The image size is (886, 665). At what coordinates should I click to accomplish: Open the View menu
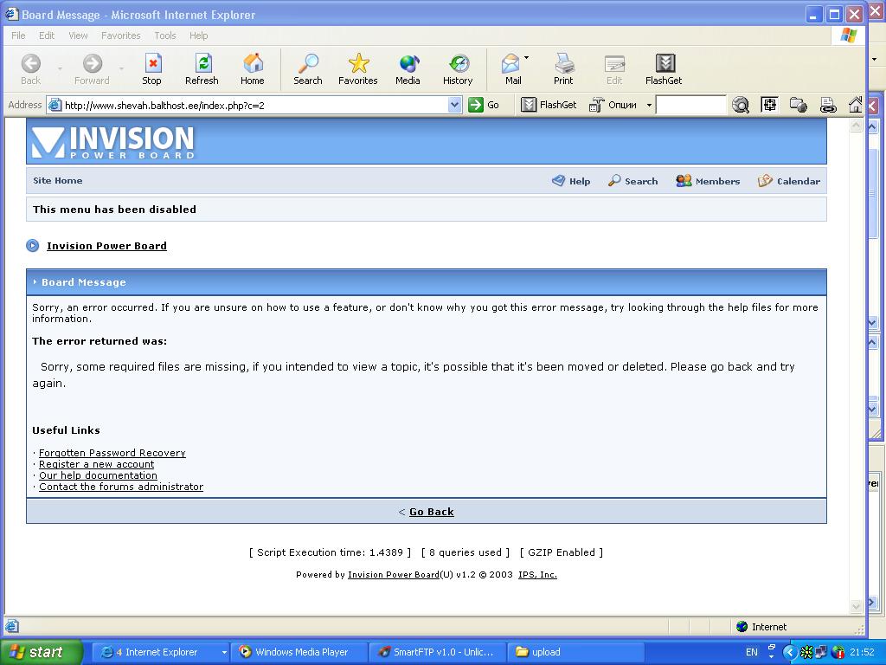tap(78, 35)
